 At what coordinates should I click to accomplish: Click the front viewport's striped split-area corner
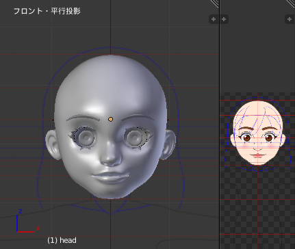pyautogui.click(x=214, y=3)
